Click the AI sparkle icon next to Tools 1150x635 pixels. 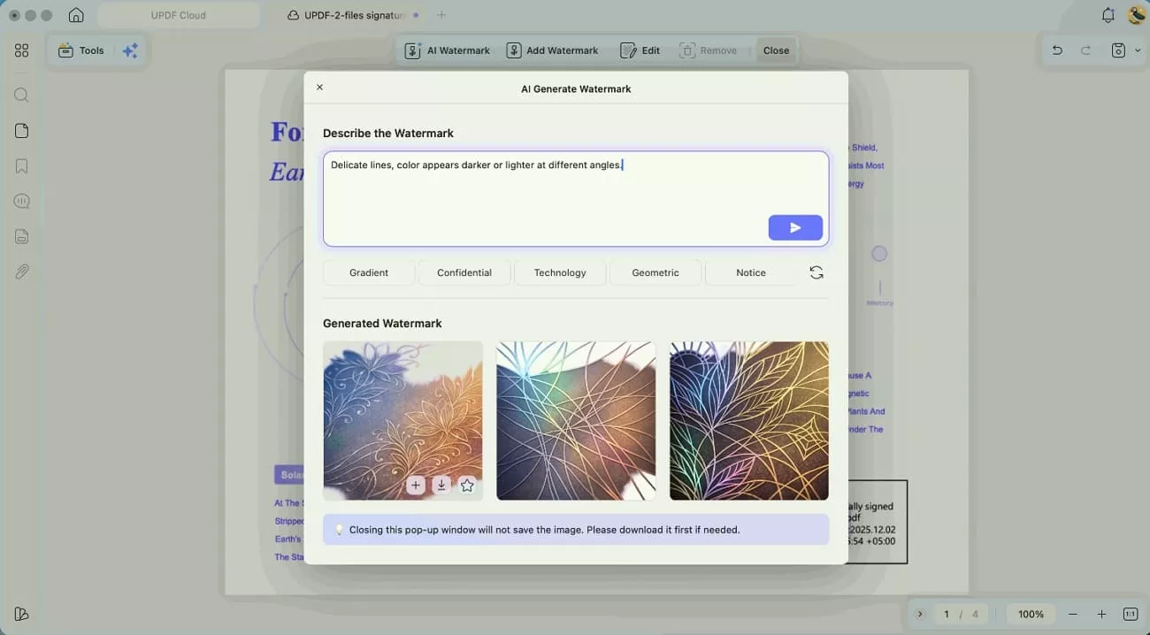tap(130, 50)
